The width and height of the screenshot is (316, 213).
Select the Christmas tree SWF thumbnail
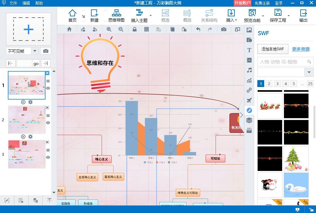[296, 159]
